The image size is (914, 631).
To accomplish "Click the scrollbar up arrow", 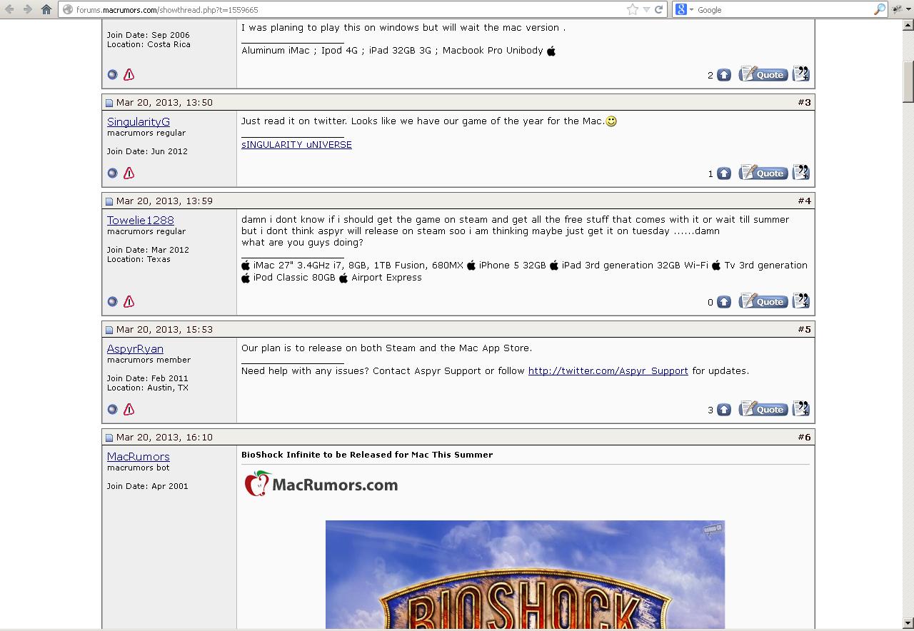I will [908, 25].
